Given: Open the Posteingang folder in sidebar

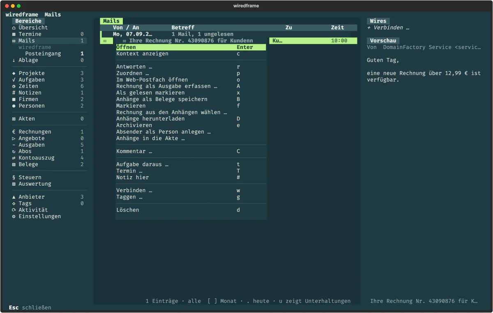Looking at the screenshot, I should [43, 53].
